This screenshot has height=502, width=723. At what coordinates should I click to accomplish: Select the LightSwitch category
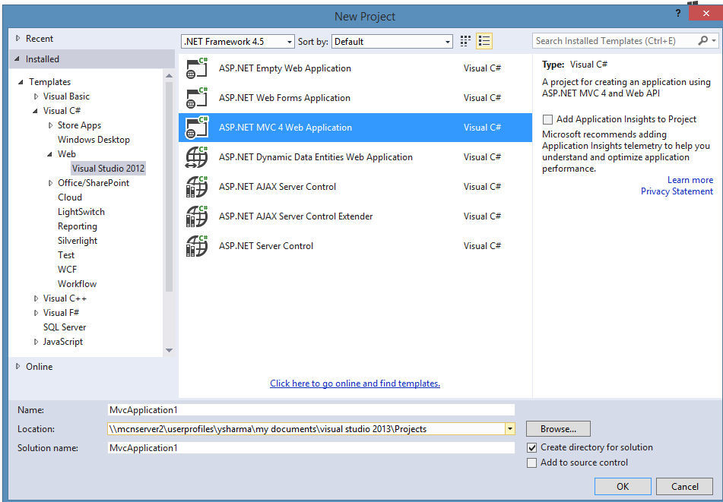[x=81, y=212]
